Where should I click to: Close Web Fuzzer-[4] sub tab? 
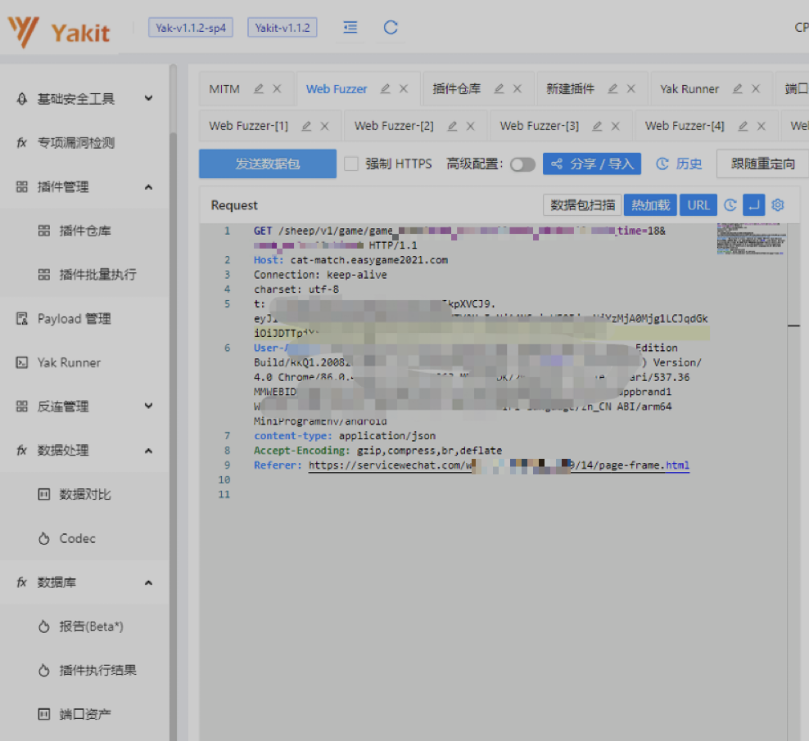coord(761,126)
